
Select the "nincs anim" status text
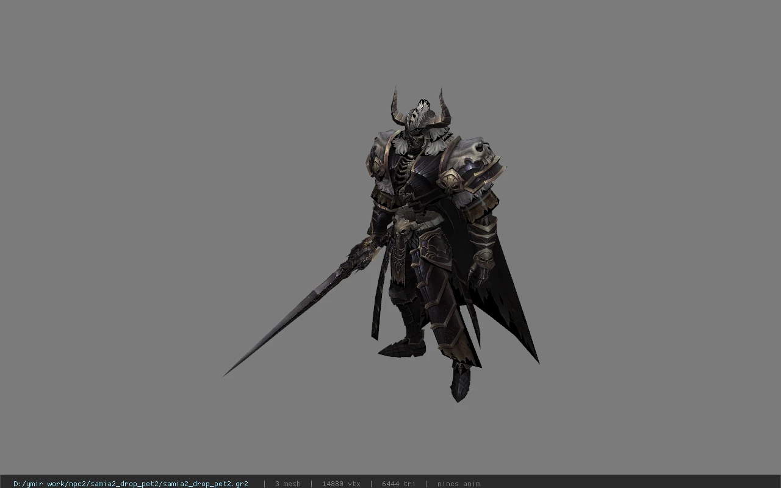click(459, 484)
